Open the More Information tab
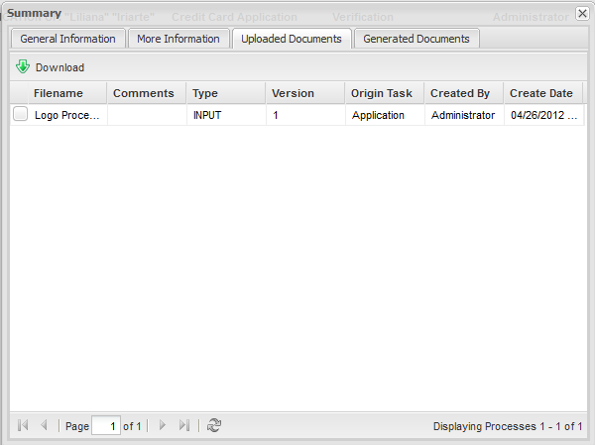 [178, 39]
